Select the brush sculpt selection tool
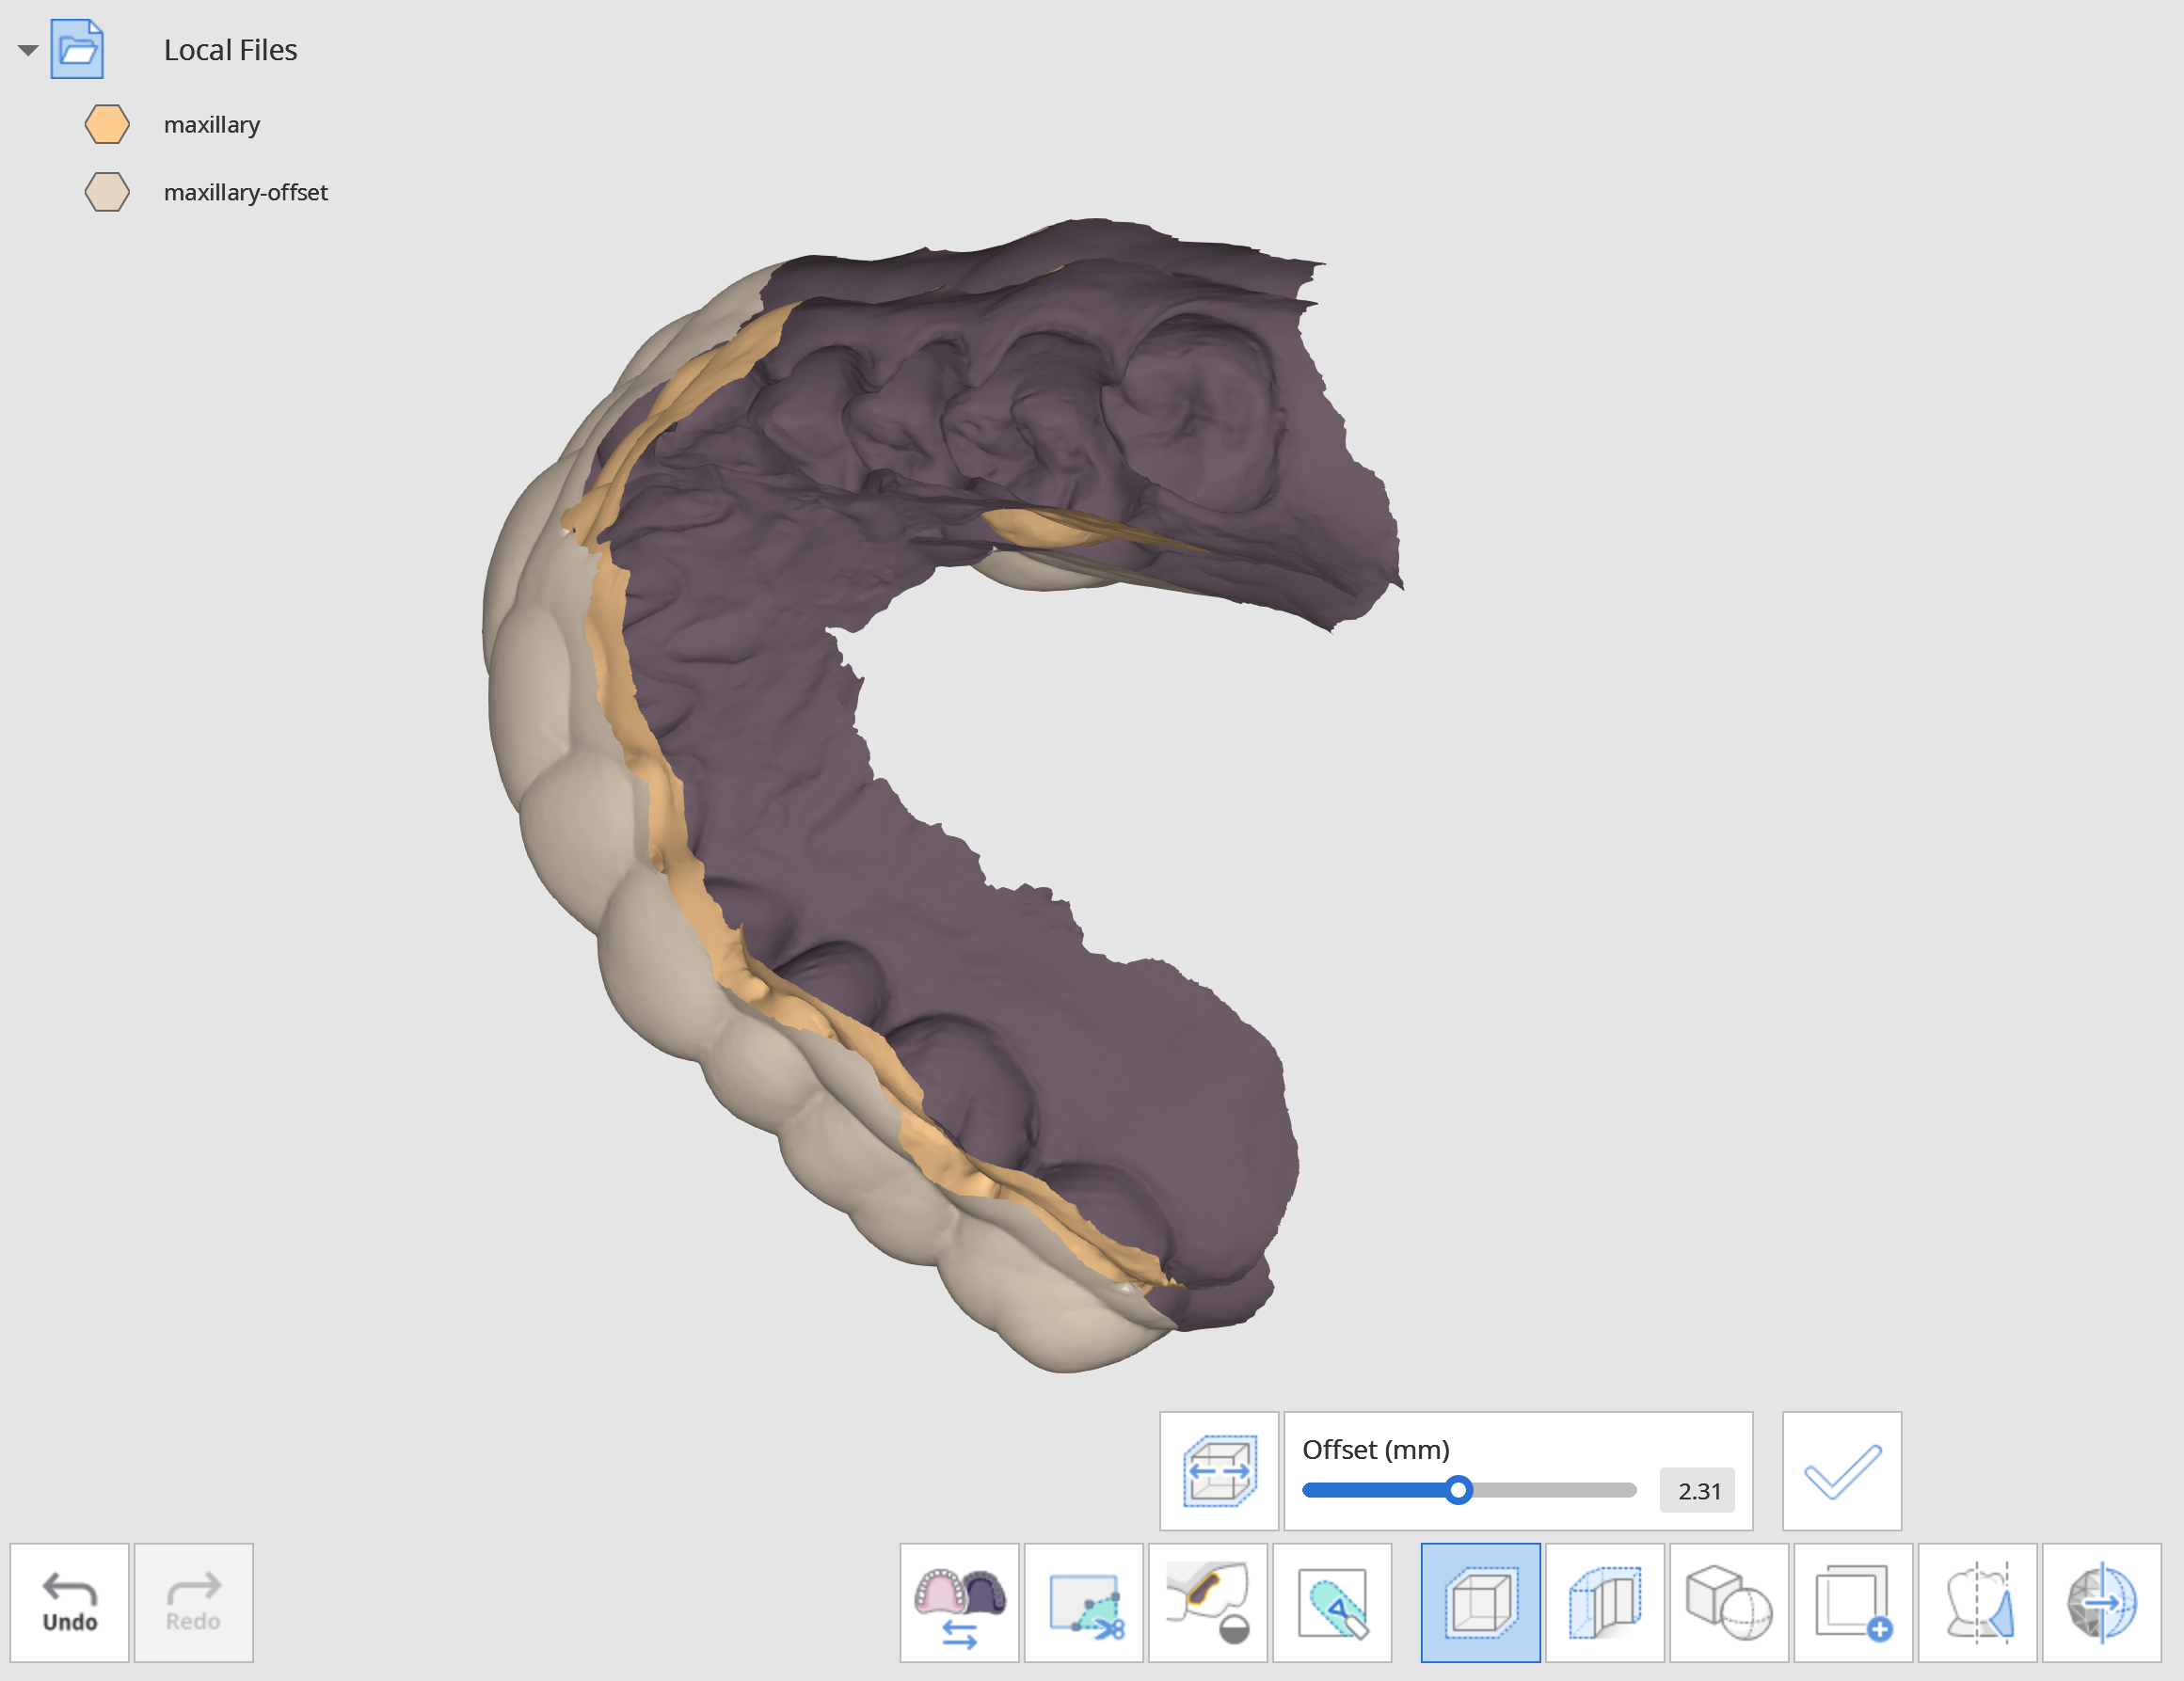The width and height of the screenshot is (2184, 1681). coord(1332,1602)
